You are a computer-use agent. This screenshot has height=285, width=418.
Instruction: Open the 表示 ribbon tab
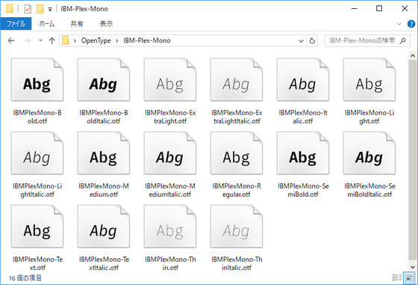[106, 24]
